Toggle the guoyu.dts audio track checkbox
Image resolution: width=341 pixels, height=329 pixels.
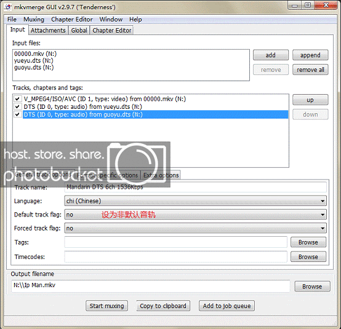point(17,114)
